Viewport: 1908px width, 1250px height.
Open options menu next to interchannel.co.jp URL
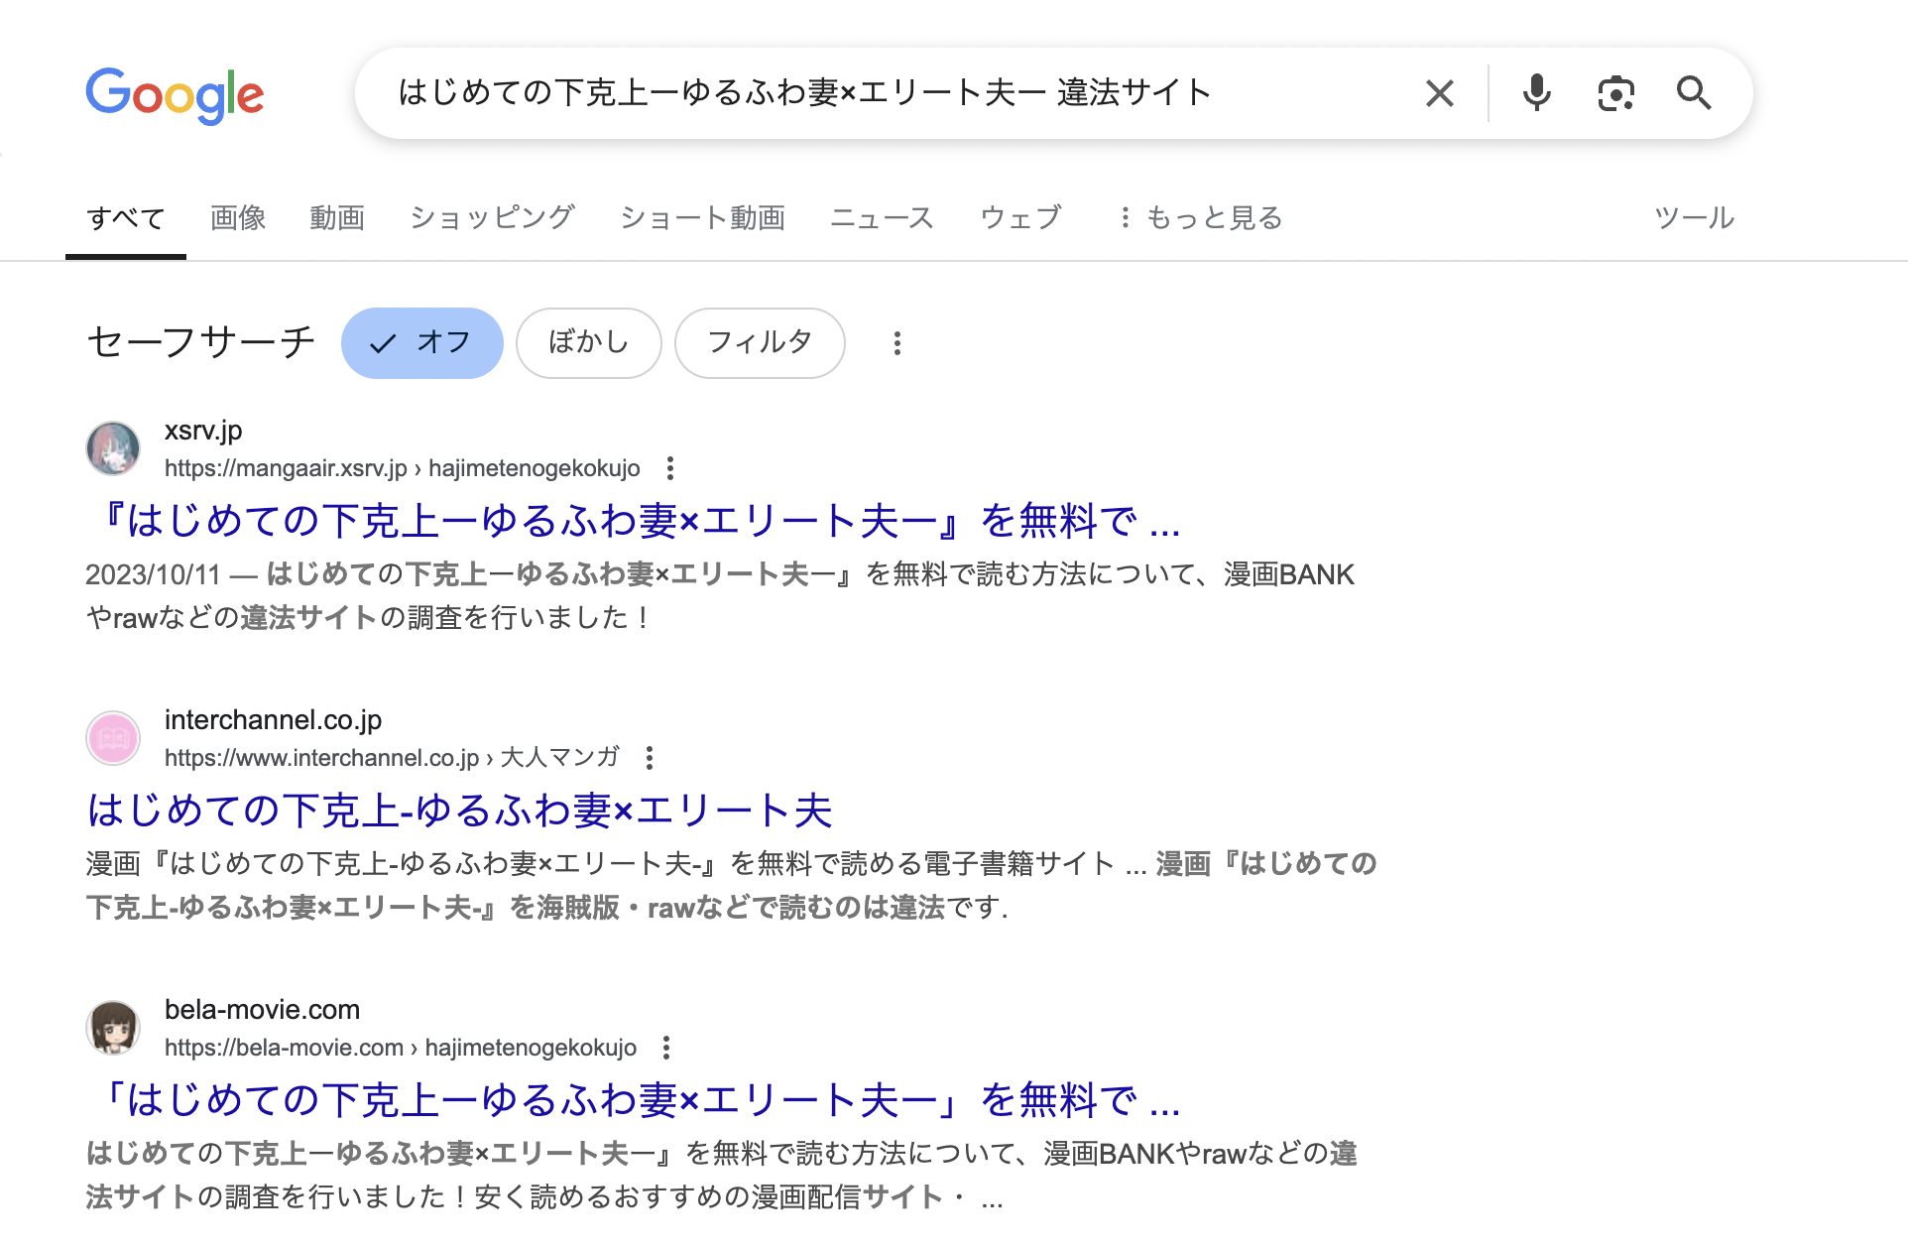[652, 756]
